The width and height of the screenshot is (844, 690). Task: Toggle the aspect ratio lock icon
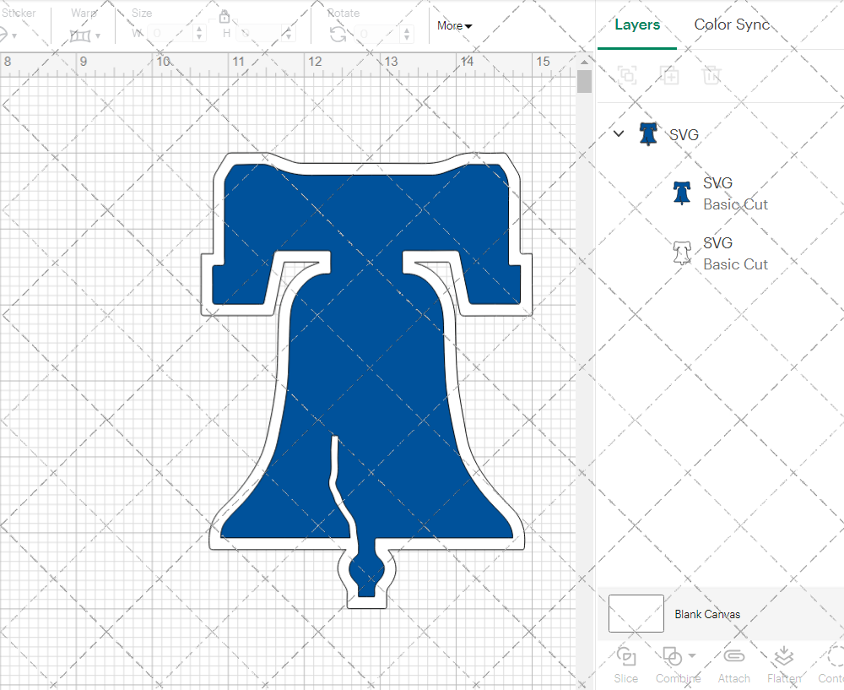(224, 17)
